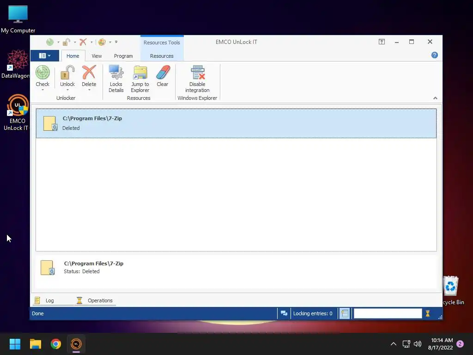
Task: Show hidden icons in system tray
Action: pyautogui.click(x=394, y=344)
